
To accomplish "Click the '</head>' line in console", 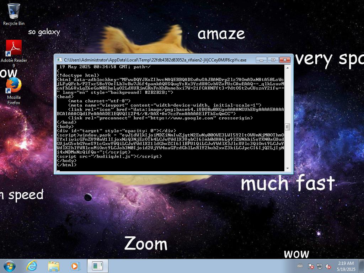I will [66, 122].
